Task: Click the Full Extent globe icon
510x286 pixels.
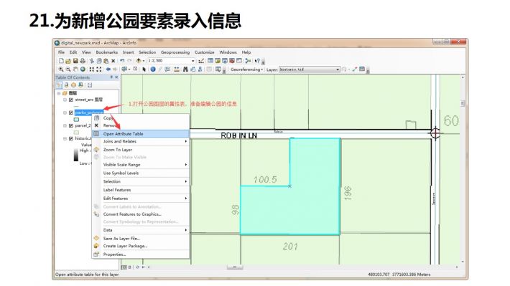Action: tap(83, 69)
